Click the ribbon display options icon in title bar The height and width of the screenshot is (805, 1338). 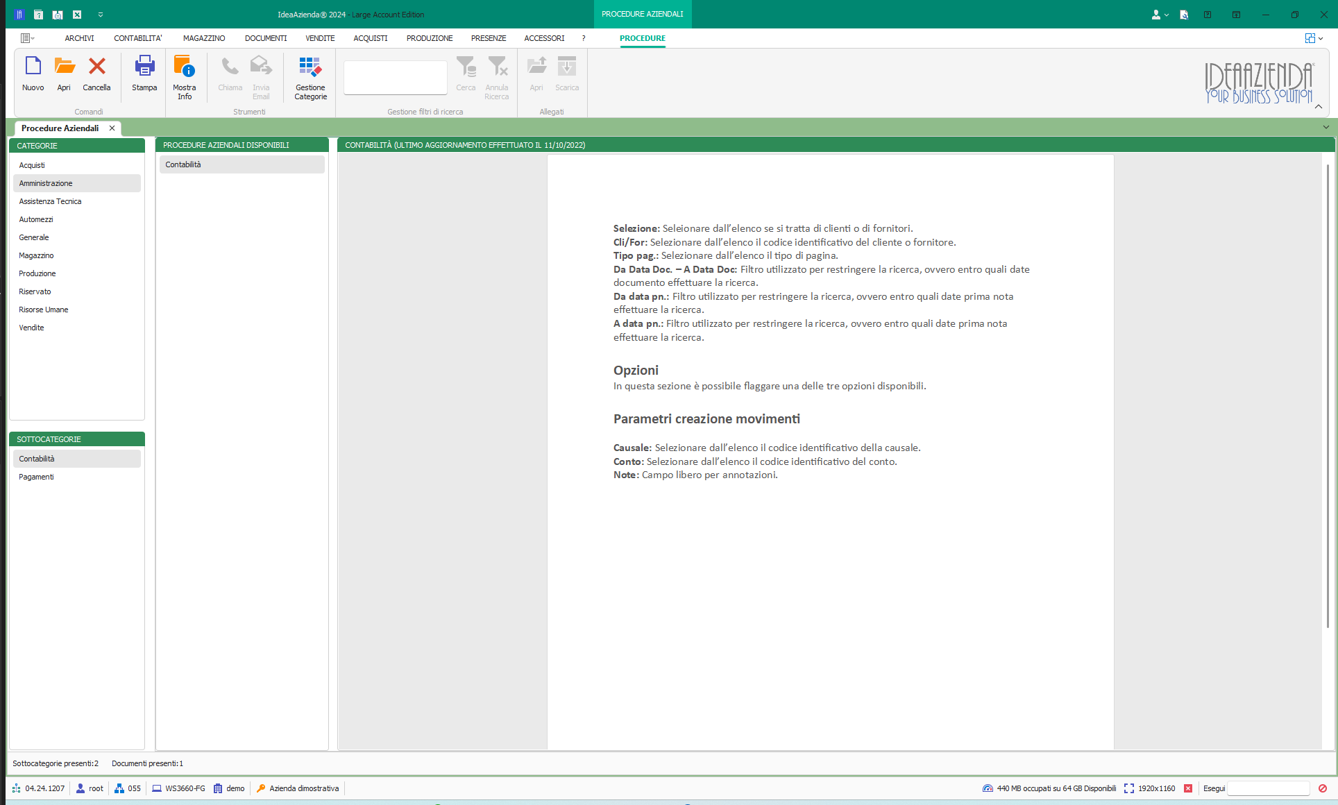coord(1237,14)
